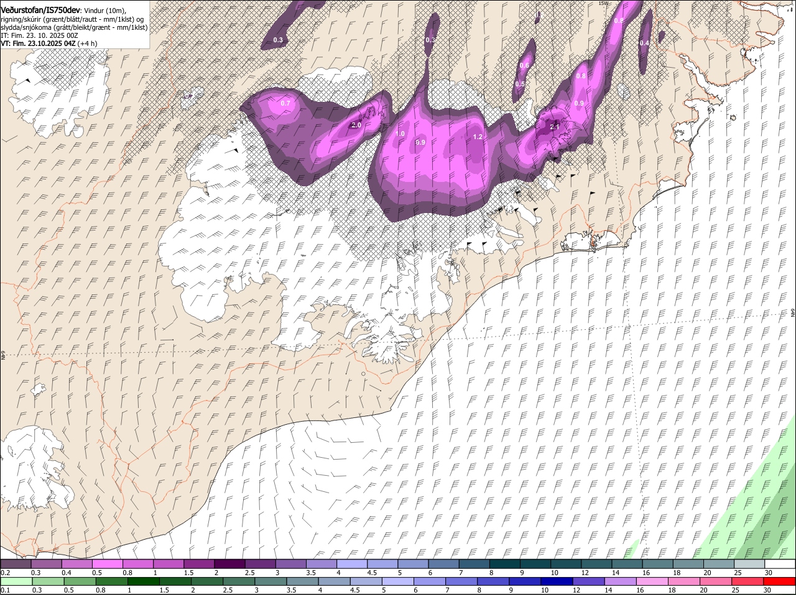Click the 0.5 precipitation value on the map
Screen dimensions: 796x595
point(520,84)
